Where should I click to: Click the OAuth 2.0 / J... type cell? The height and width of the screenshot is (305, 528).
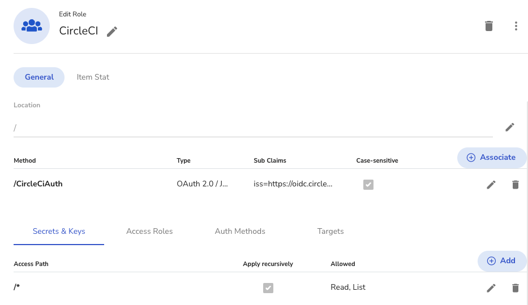(203, 184)
